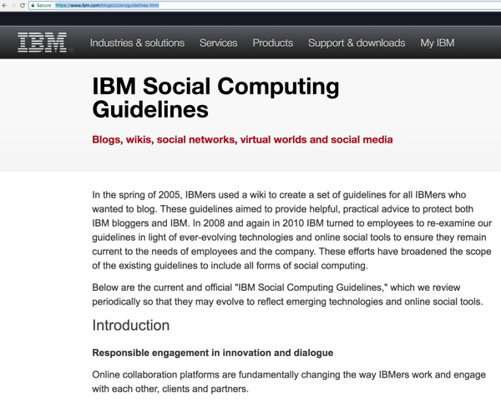Screen dimensions: 501x401
Task: Click "Responsible engagement in innovation and dialogue" subheading
Action: coord(212,353)
